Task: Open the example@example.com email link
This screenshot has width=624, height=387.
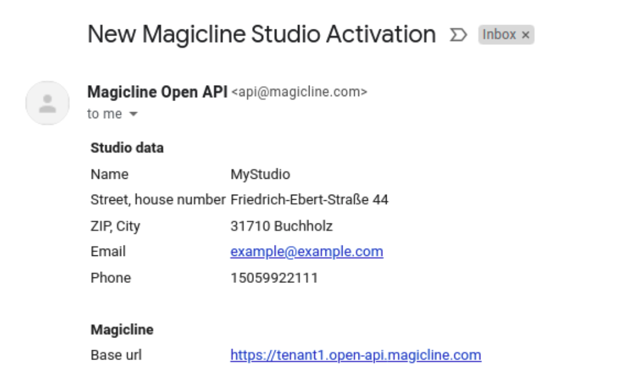Action: pos(306,252)
